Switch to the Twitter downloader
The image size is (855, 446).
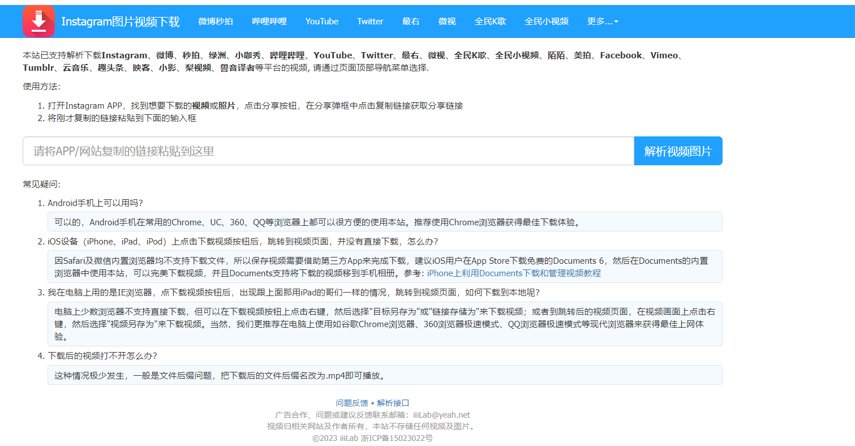(370, 21)
